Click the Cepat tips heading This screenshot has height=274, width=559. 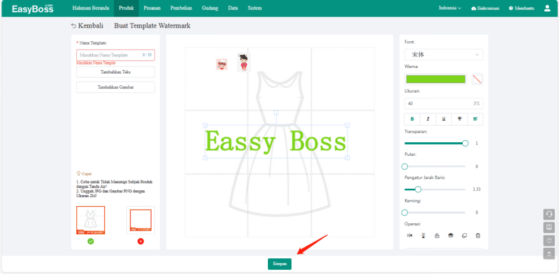84,174
